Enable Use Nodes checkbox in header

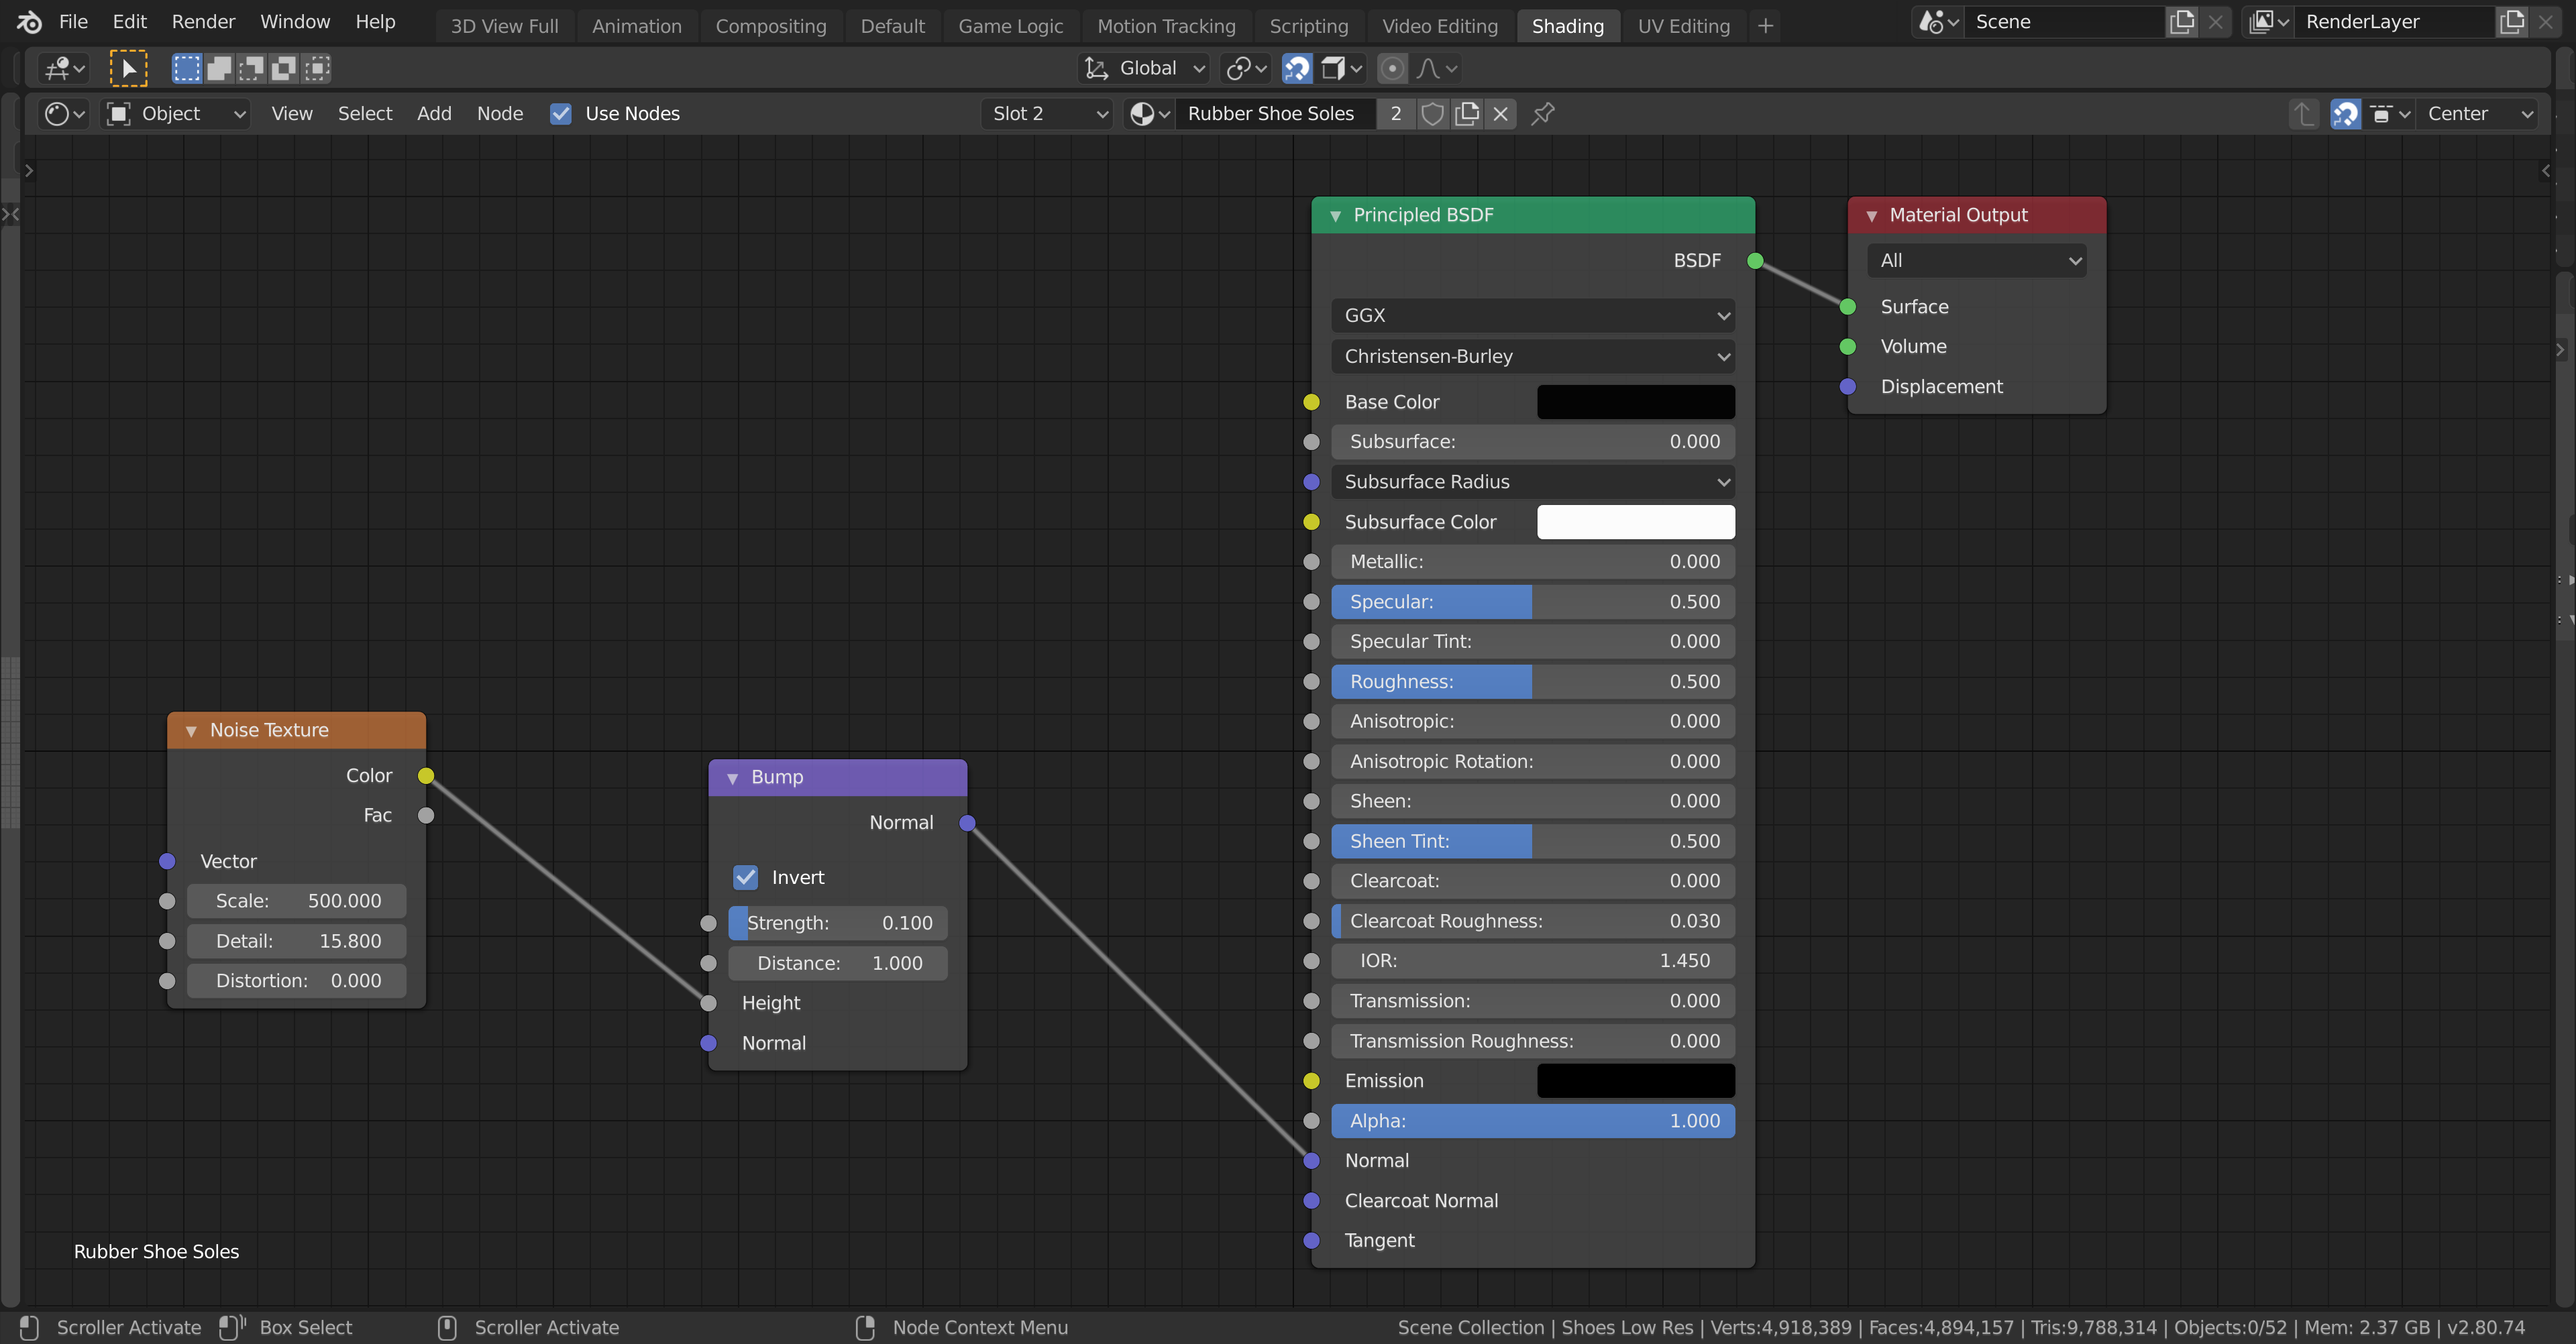coord(561,114)
